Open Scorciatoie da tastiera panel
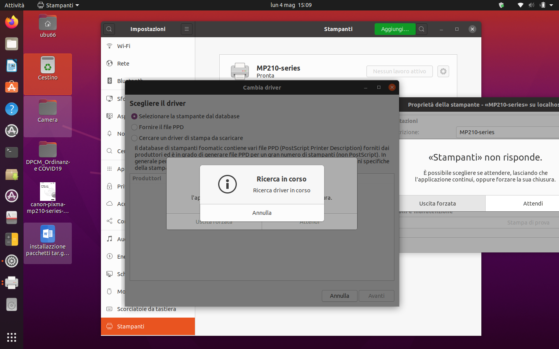The width and height of the screenshot is (559, 349). click(148, 309)
